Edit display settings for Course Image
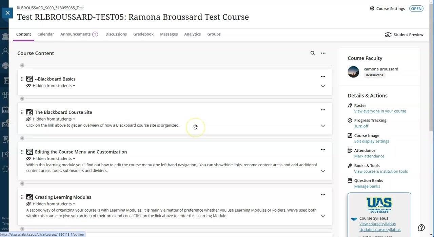The width and height of the screenshot is (434, 237). click(372, 141)
